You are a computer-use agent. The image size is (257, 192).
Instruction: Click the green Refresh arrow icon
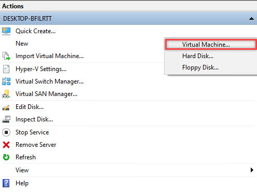coord(6,157)
